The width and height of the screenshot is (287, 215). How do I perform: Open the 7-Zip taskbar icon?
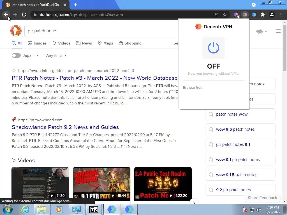(94, 209)
